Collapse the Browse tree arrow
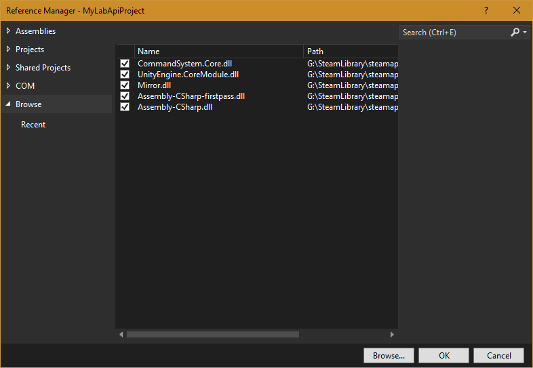This screenshot has width=533, height=368. tap(8, 104)
